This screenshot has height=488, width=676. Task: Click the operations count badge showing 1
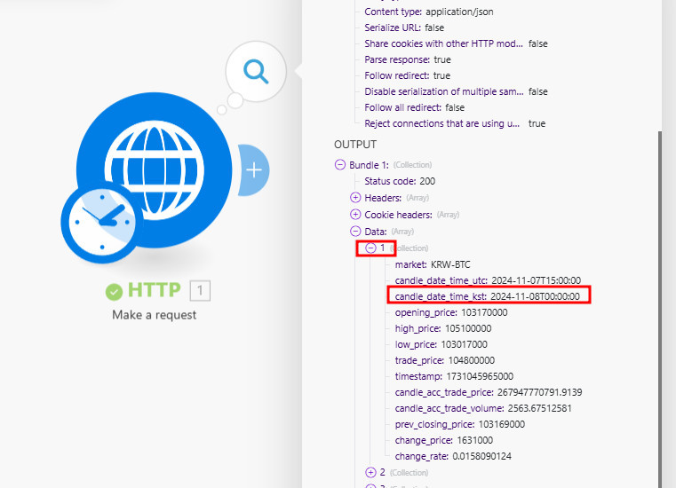pyautogui.click(x=200, y=290)
